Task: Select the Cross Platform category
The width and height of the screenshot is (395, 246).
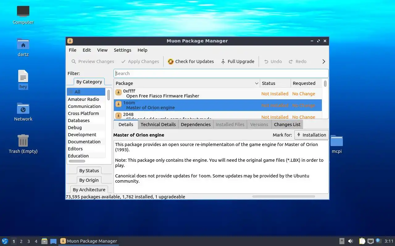Action: pyautogui.click(x=86, y=113)
